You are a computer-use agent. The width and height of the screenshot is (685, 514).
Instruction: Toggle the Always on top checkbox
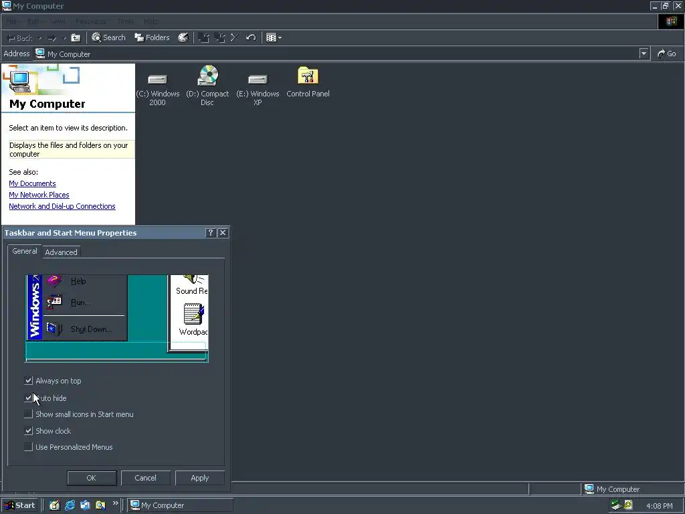[28, 381]
